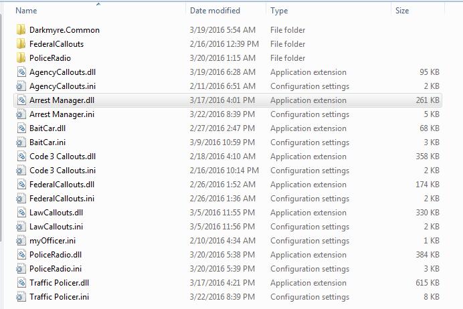Sort files by the Size column

pos(402,11)
